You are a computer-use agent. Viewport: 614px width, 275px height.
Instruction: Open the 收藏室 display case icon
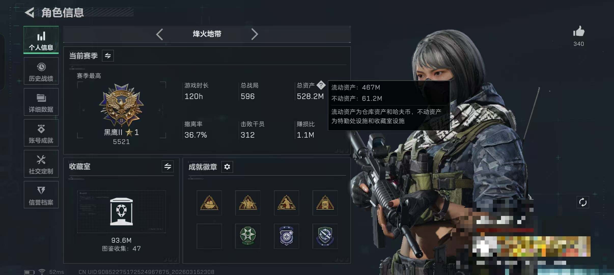[x=121, y=211]
